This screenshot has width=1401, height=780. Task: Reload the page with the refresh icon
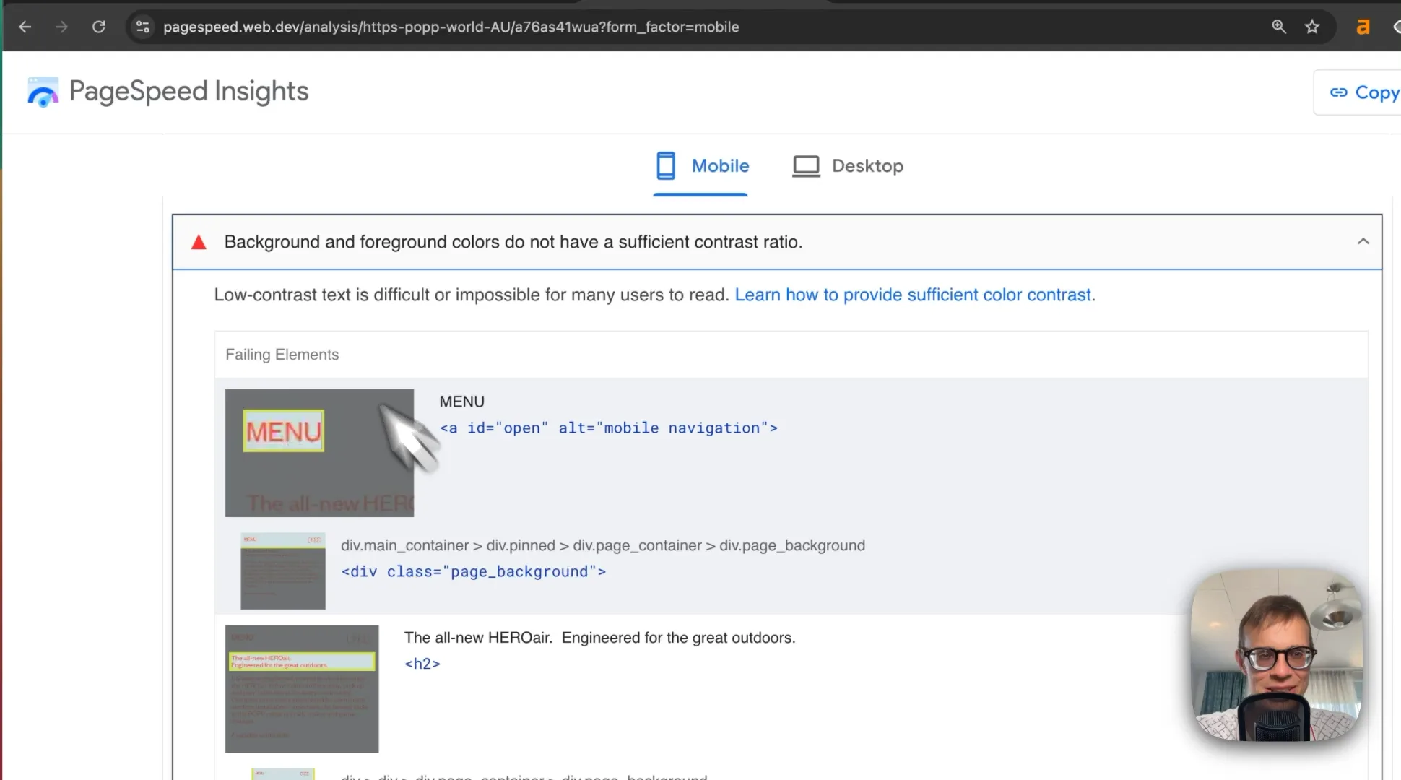click(99, 27)
